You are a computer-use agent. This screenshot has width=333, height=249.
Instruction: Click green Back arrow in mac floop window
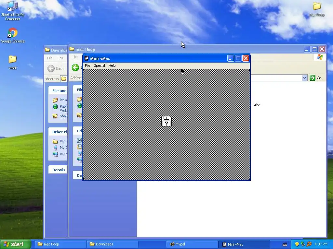[x=75, y=67]
